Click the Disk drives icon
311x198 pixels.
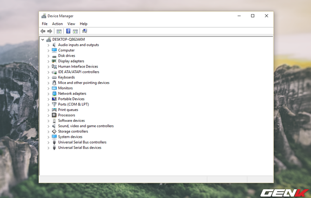[x=54, y=56]
